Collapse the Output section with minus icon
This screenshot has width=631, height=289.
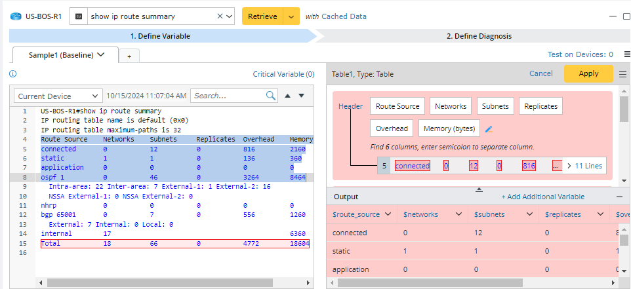point(619,197)
